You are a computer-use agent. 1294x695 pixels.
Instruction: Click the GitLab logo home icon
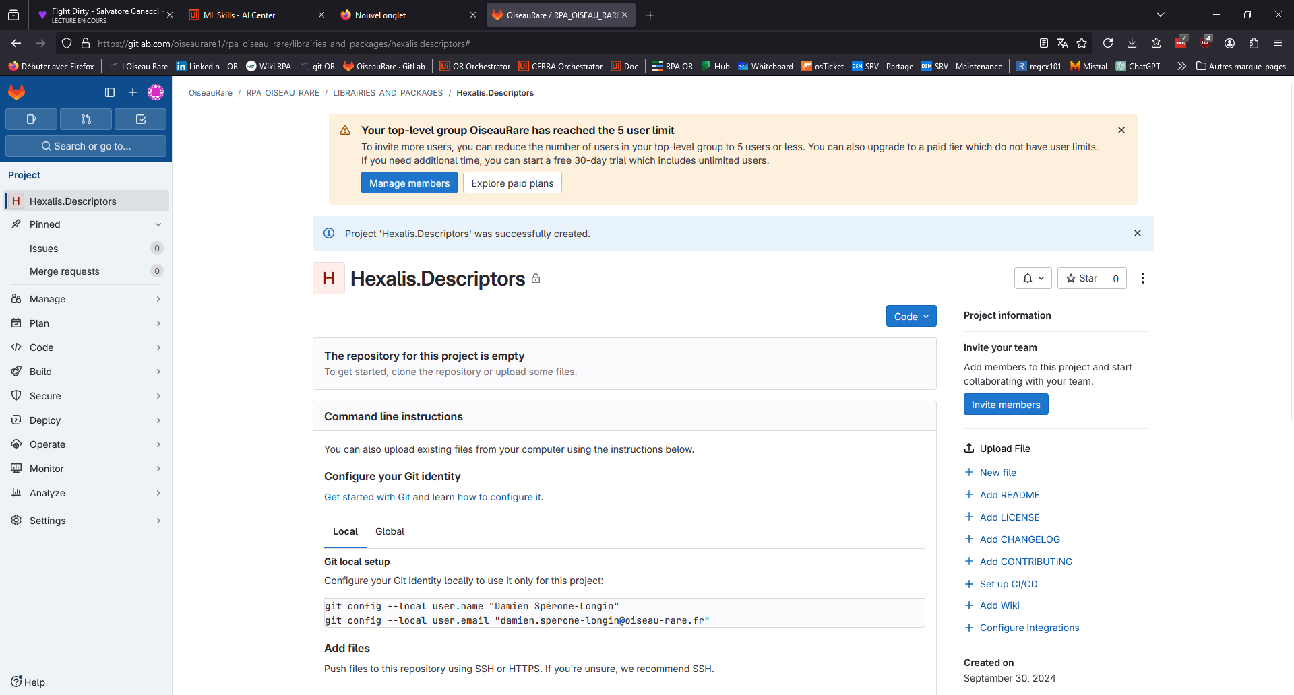click(x=17, y=92)
